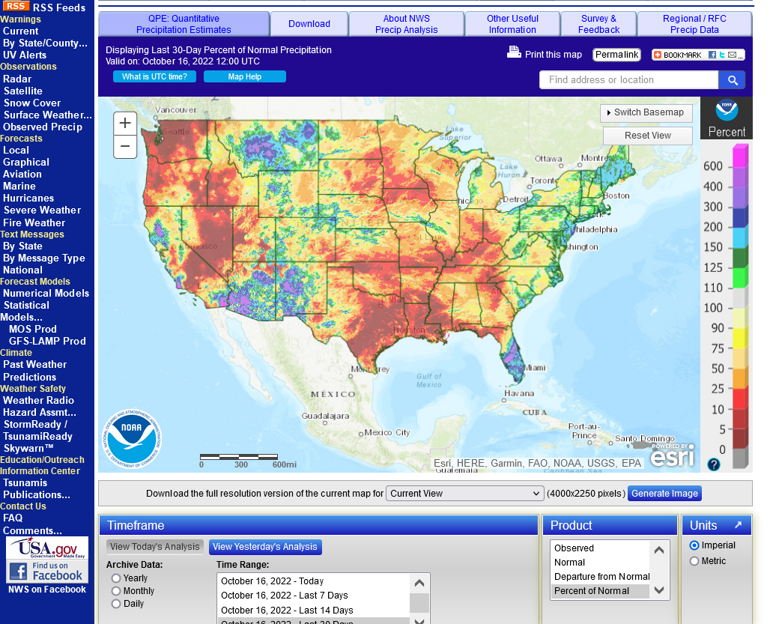
Task: Select the Observed product
Action: click(600, 548)
